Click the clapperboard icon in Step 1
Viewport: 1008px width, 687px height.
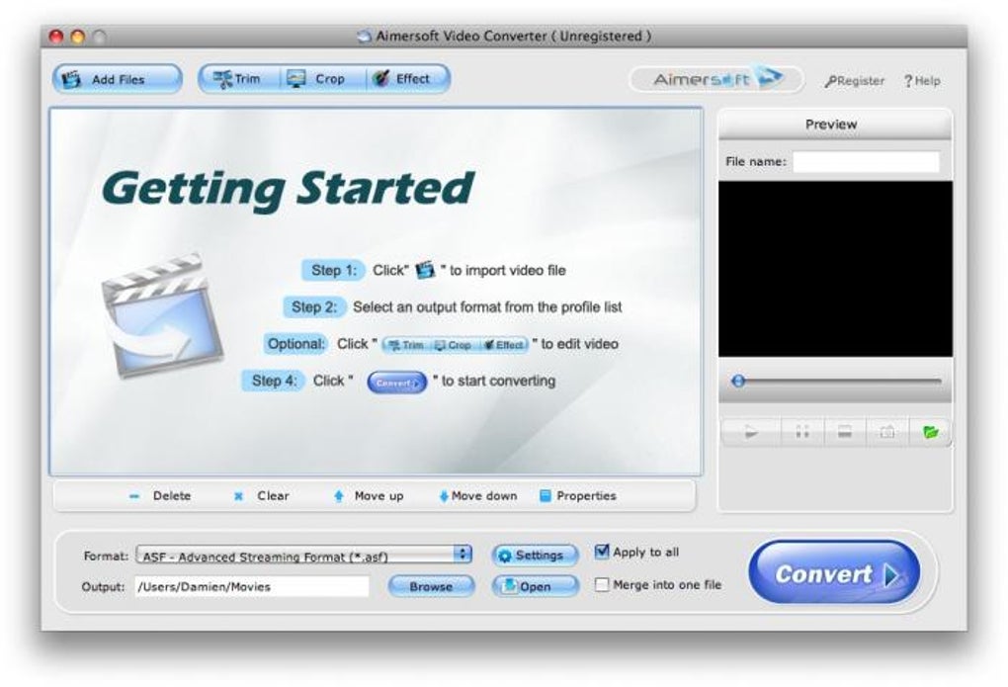pyautogui.click(x=425, y=270)
